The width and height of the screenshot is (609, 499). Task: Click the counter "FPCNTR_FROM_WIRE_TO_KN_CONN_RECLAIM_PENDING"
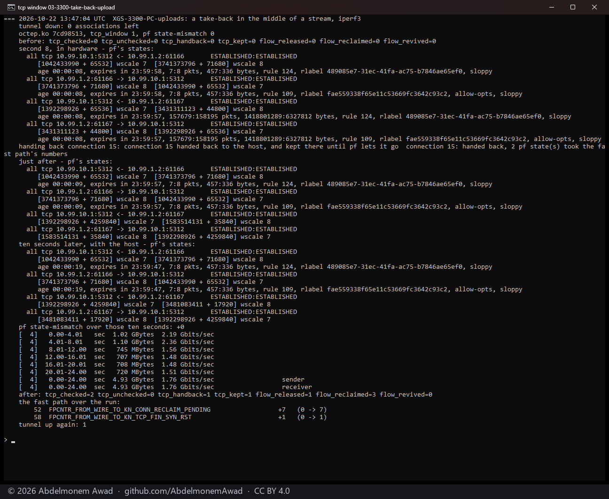click(130, 410)
